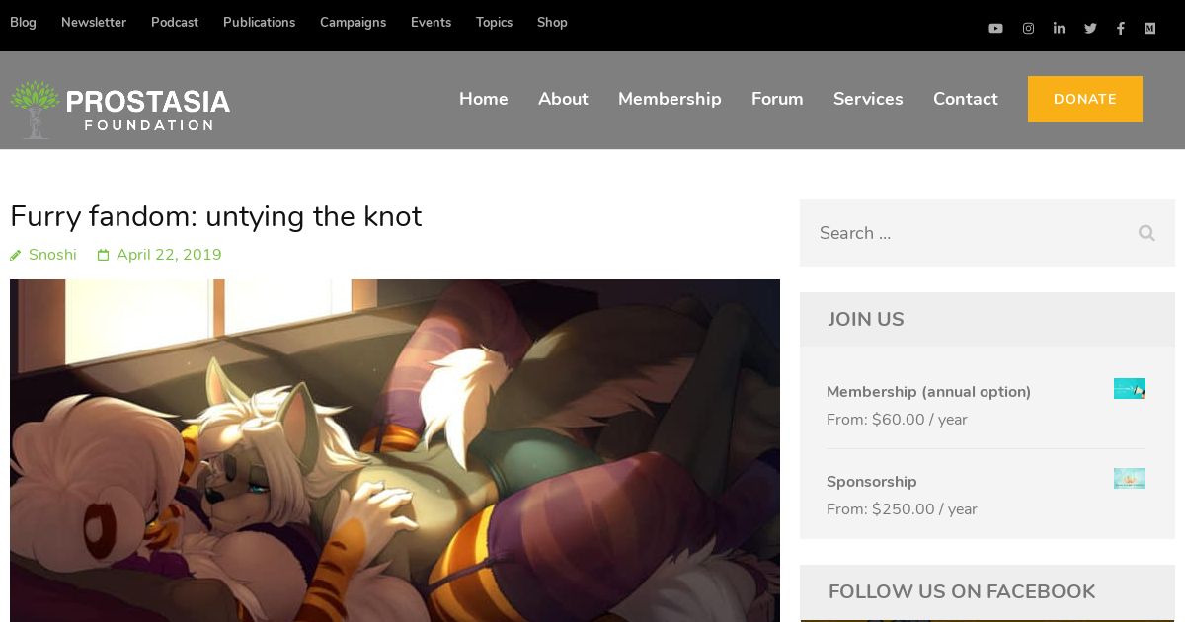
Task: Click the Prostasia Foundation tree logo
Action: coord(36,109)
